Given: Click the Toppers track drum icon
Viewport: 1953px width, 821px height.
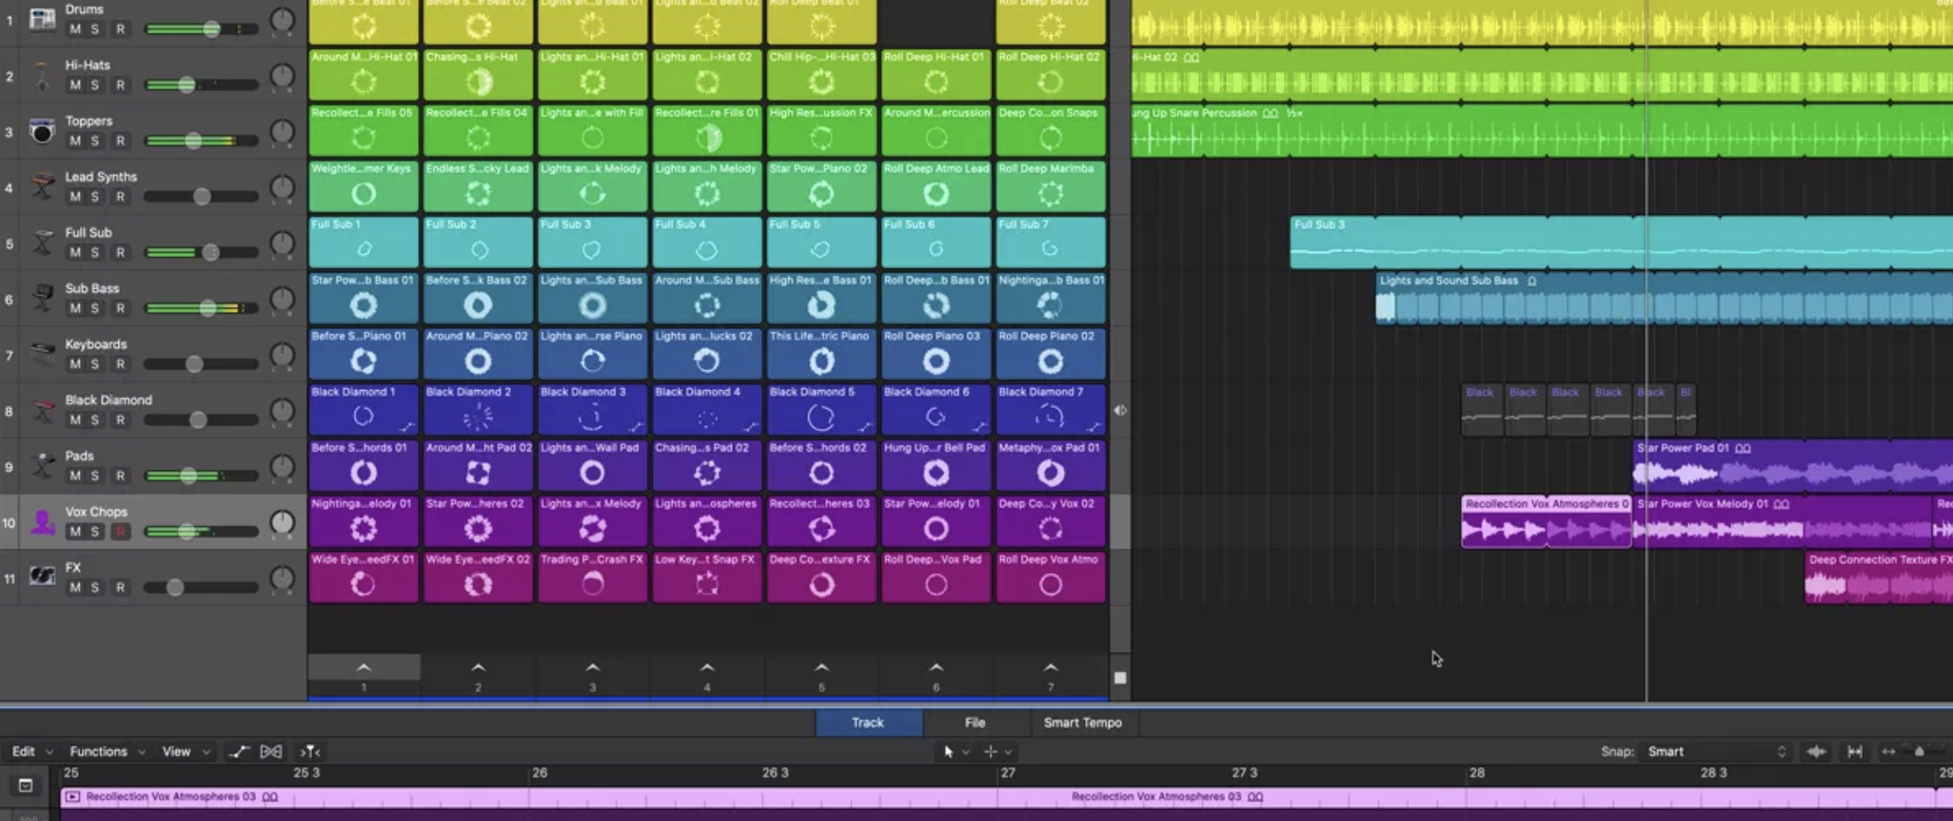Looking at the screenshot, I should point(41,131).
